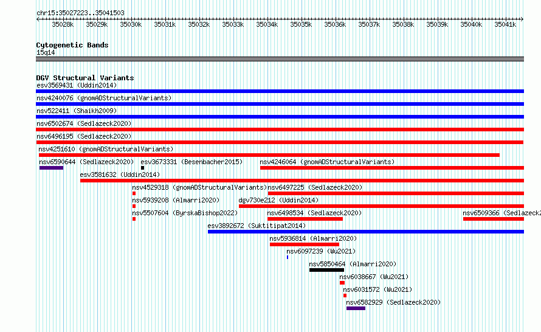Click nsv5507604 (ByrskaBishop2022) label
The image size is (541, 332).
point(185,213)
